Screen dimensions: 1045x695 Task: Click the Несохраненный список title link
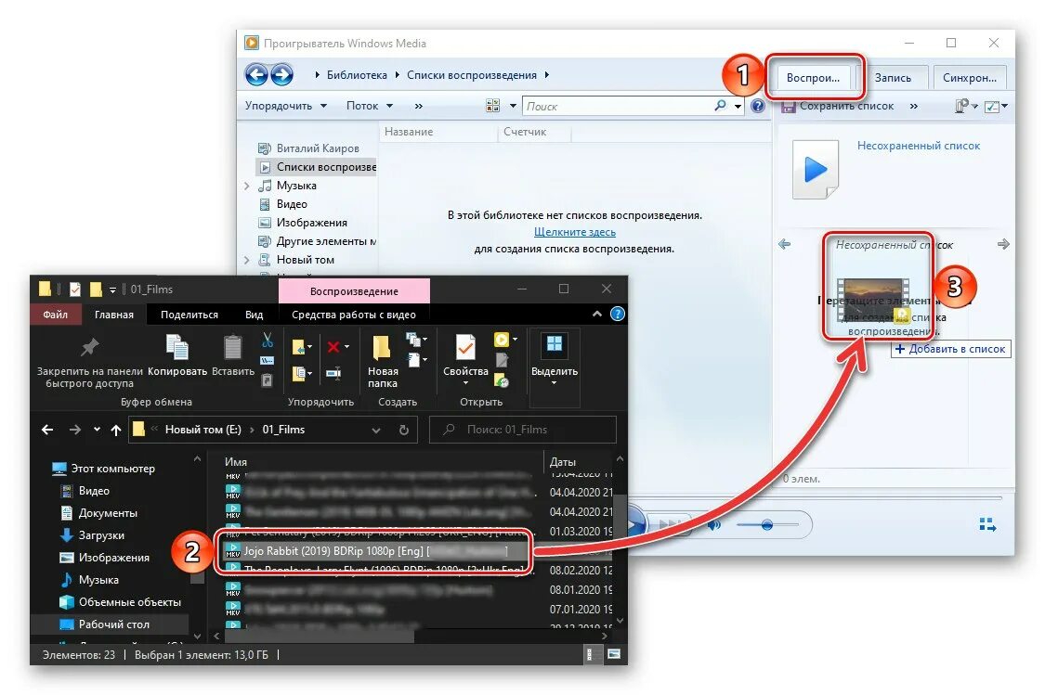point(919,146)
